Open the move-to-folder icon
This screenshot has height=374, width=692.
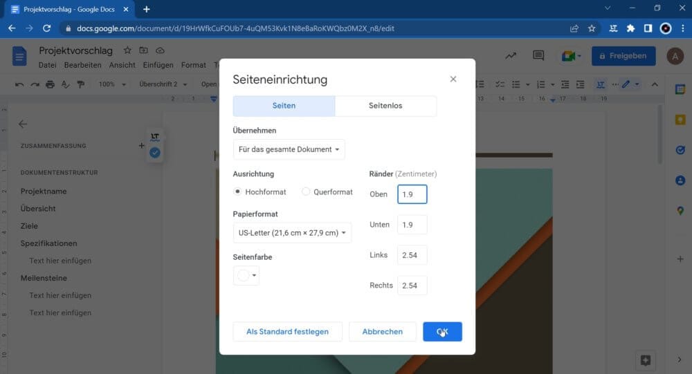pos(143,50)
